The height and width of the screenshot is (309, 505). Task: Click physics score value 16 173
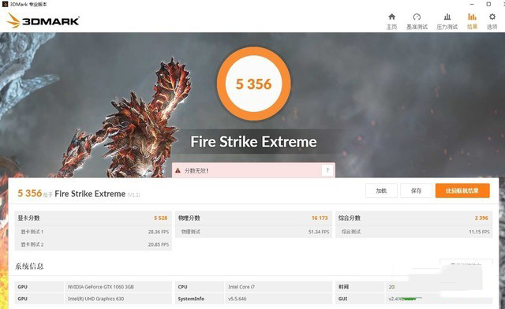320,218
